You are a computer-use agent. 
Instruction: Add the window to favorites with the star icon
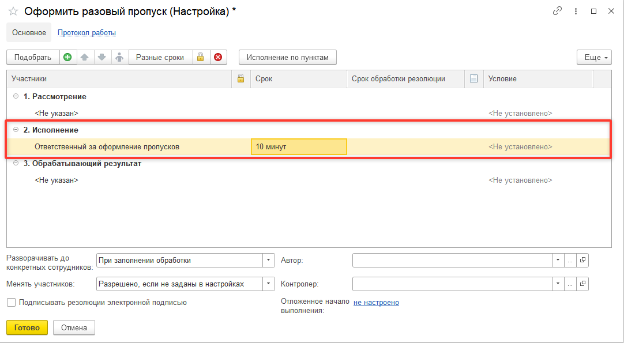pyautogui.click(x=13, y=12)
